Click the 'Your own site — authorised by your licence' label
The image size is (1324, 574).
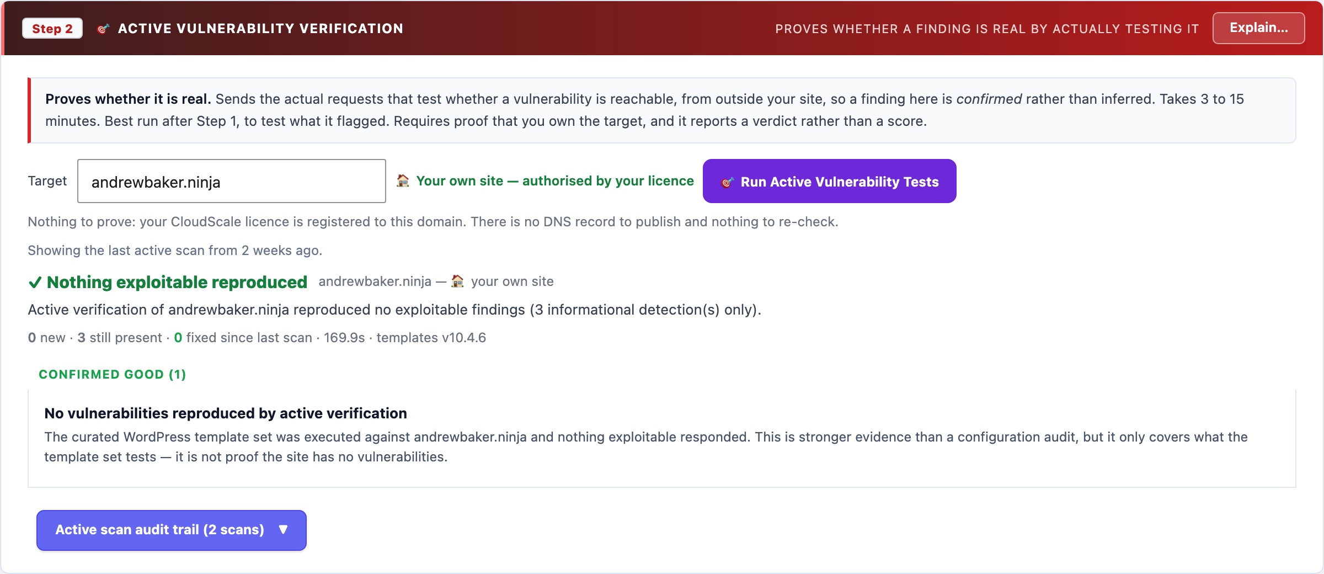point(555,181)
